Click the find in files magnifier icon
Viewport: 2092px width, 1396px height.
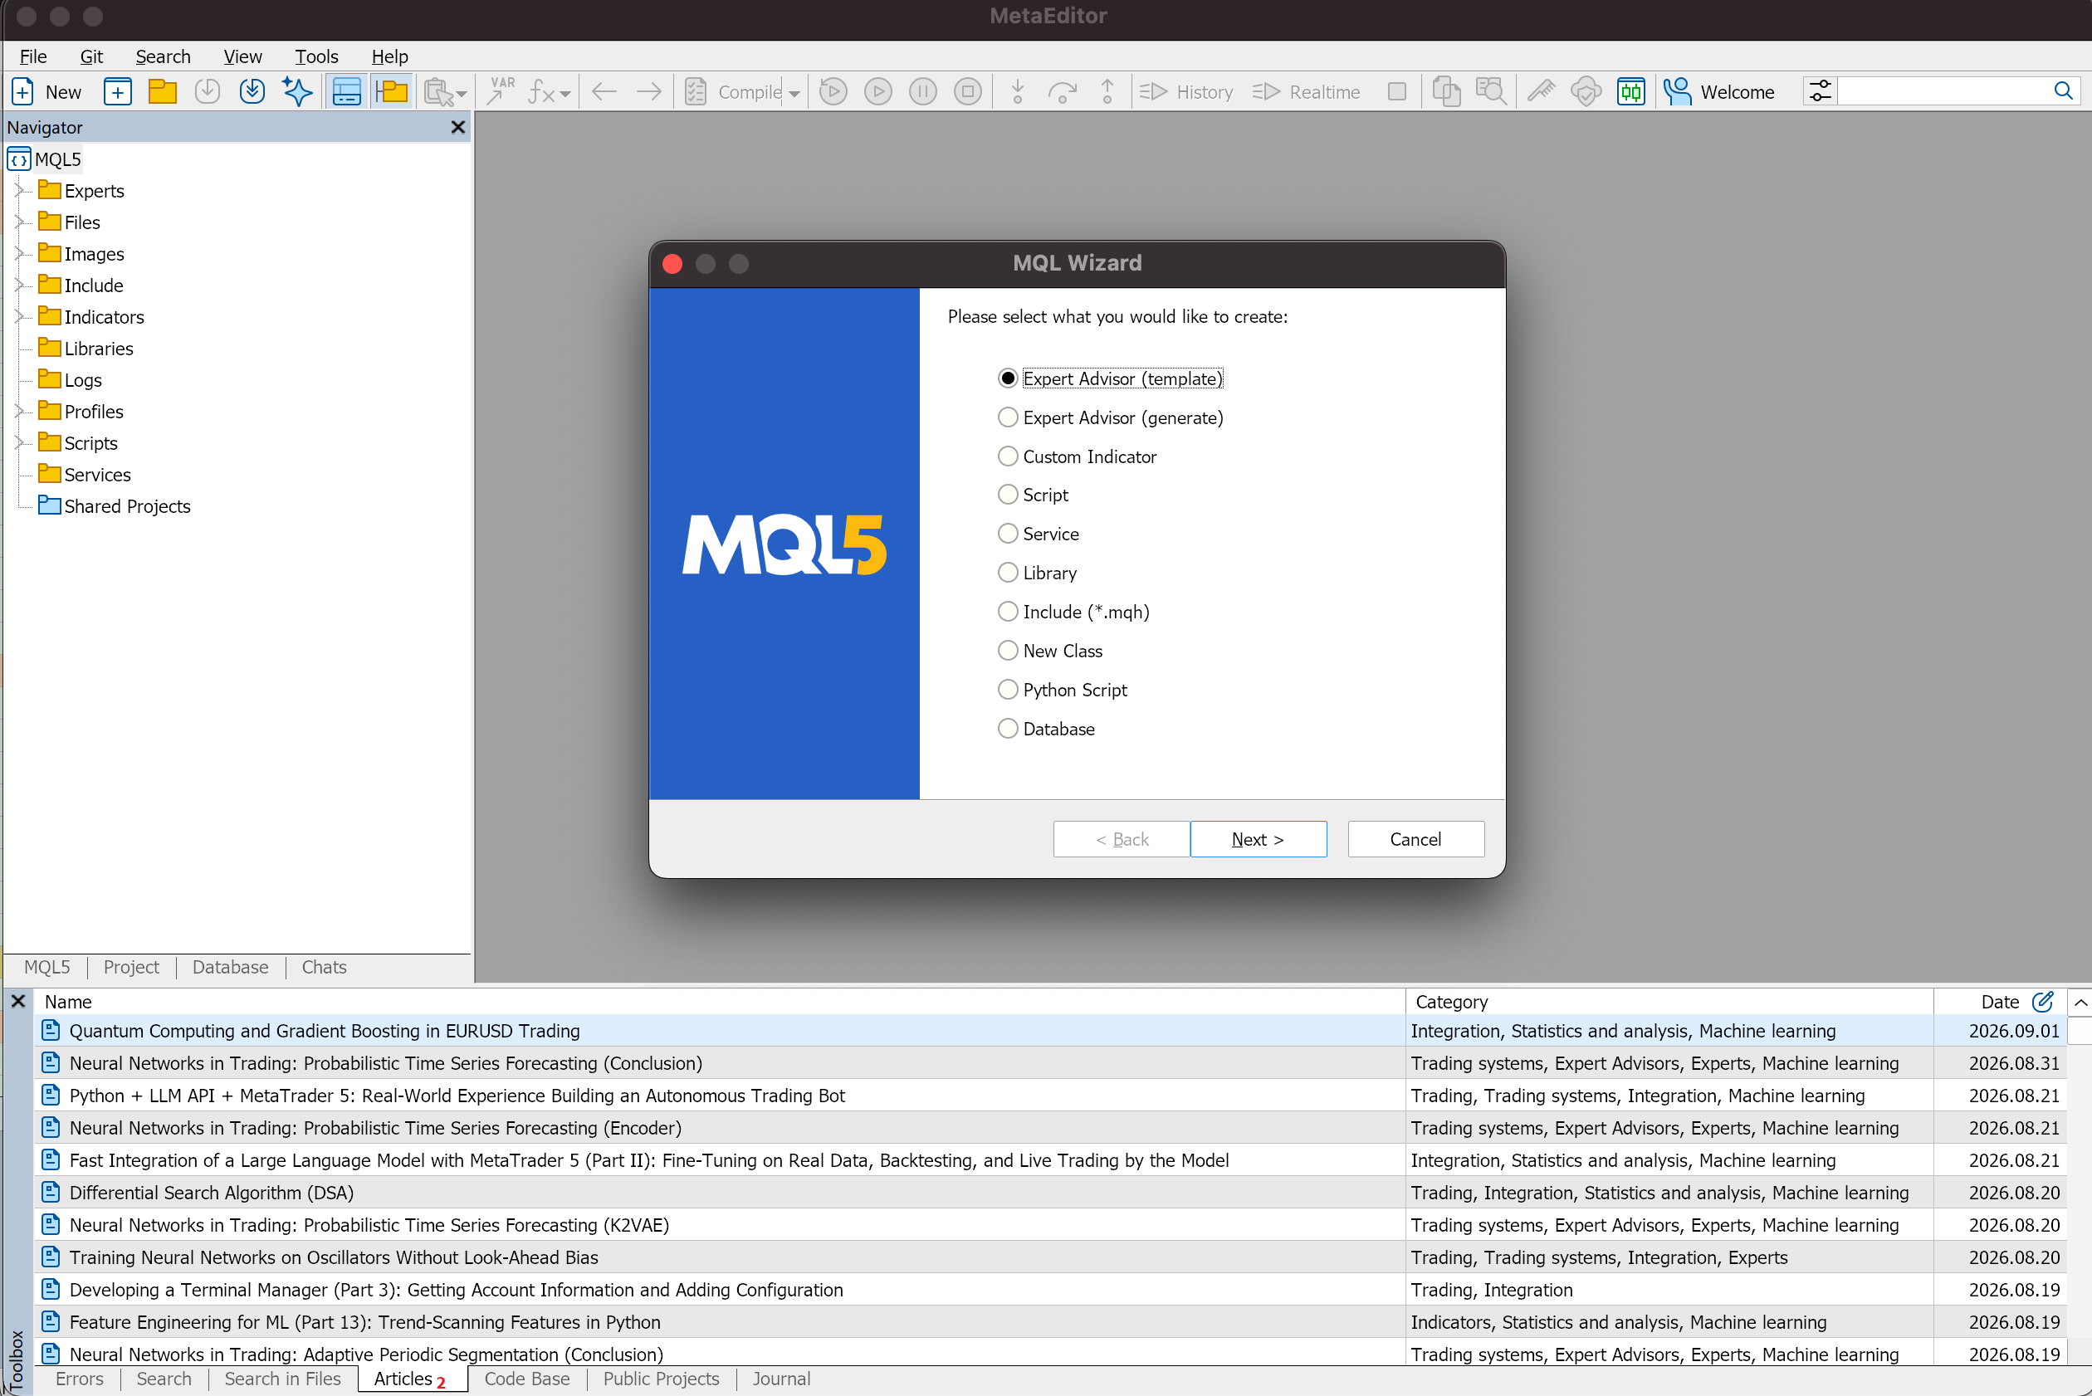(1492, 91)
